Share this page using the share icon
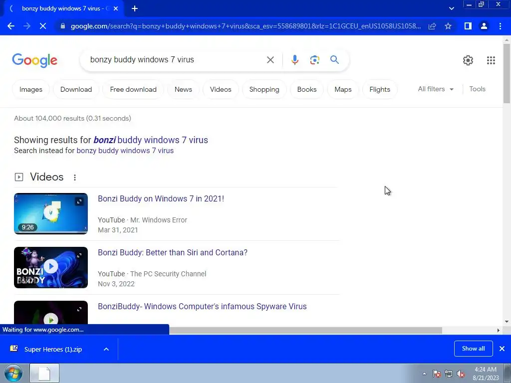The image size is (511, 383). click(432, 26)
